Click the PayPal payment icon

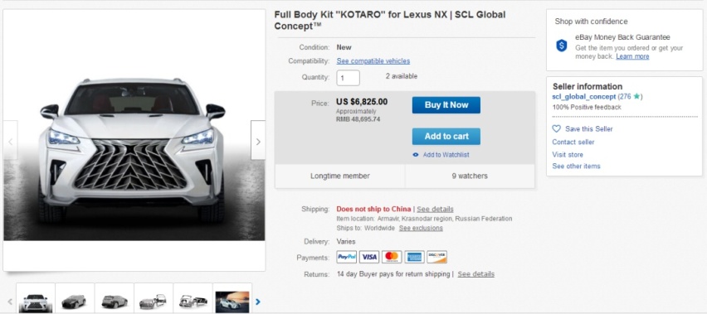point(346,257)
